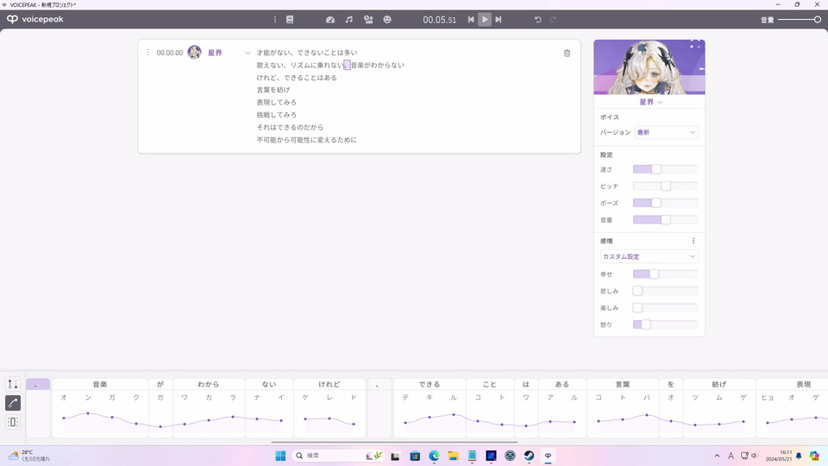The width and height of the screenshot is (828, 466).
Task: Select the highlighted comma segment in pitch editor
Action: click(x=38, y=385)
